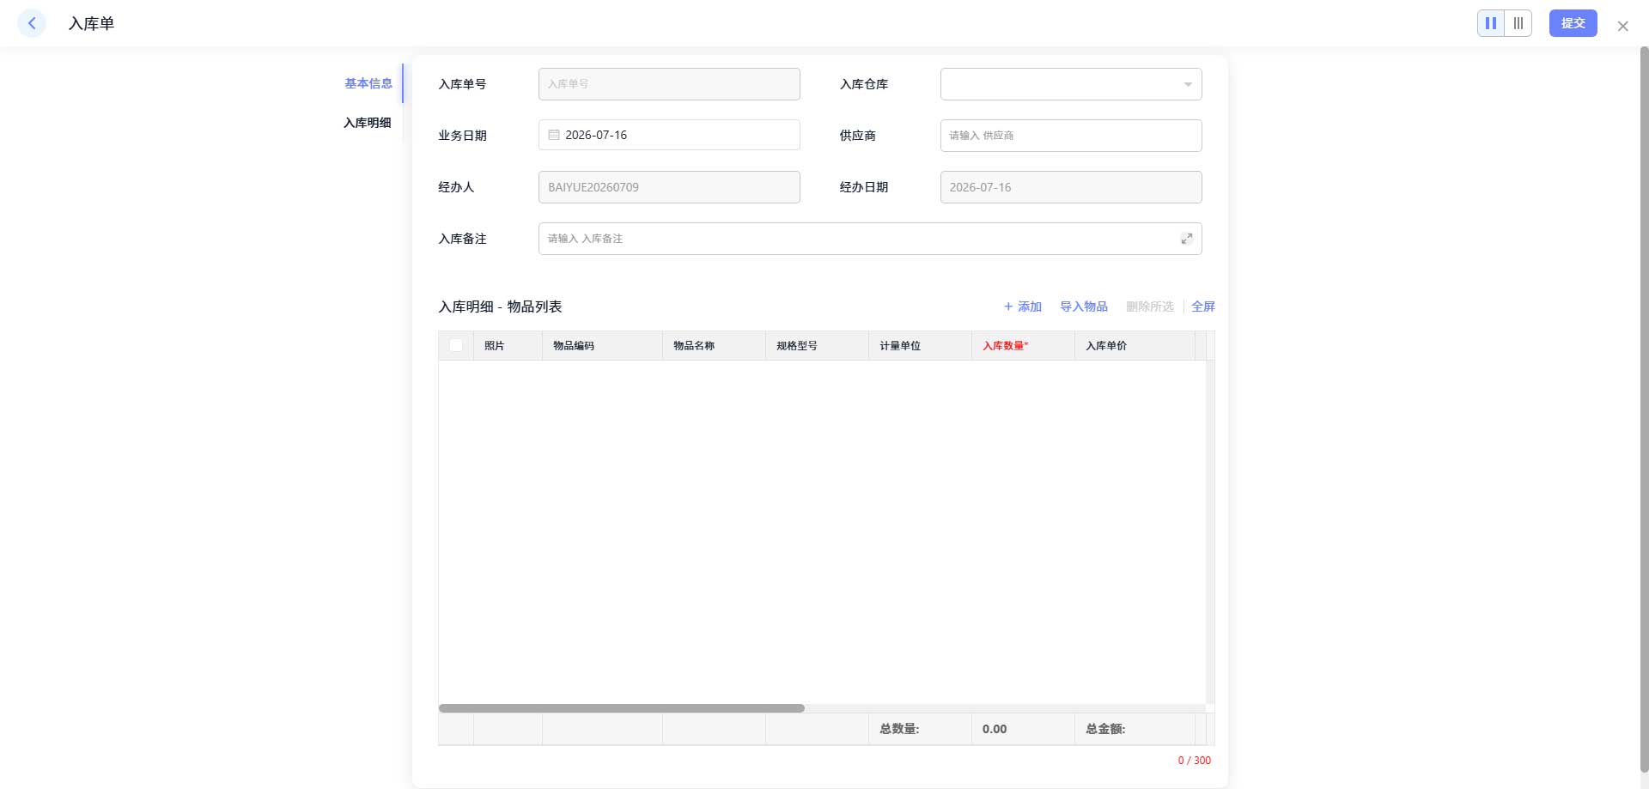This screenshot has width=1649, height=789.
Task: Open 全屏 fullscreen view of the table
Action: [x=1203, y=306]
